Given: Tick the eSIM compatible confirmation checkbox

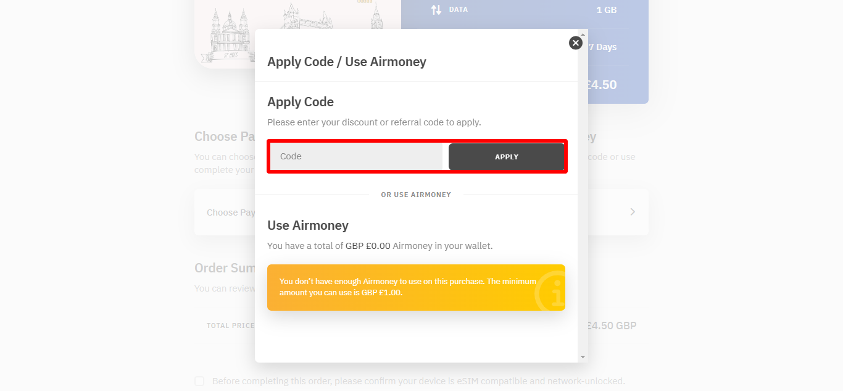Looking at the screenshot, I should pos(199,381).
